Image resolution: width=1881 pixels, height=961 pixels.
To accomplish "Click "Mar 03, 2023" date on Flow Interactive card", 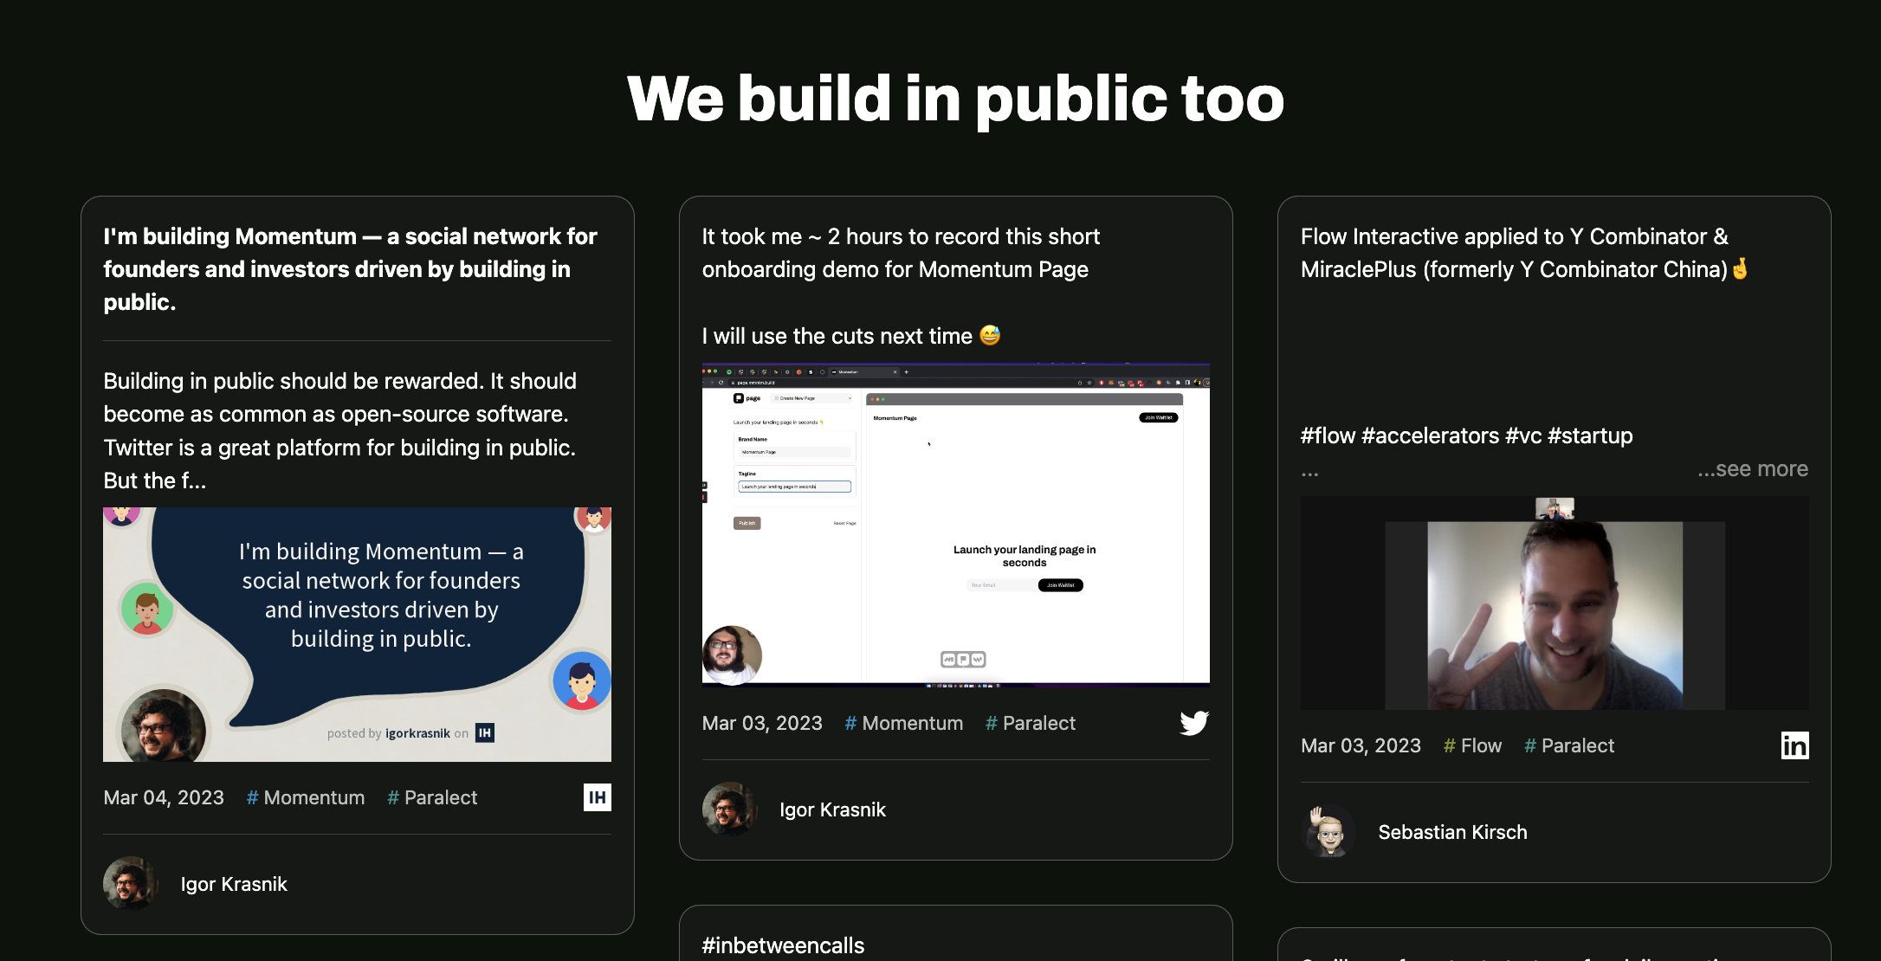I will pos(1361,745).
